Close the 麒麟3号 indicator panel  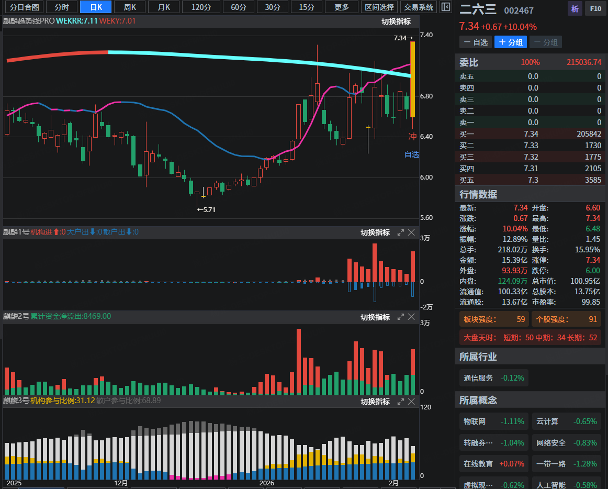click(x=411, y=402)
